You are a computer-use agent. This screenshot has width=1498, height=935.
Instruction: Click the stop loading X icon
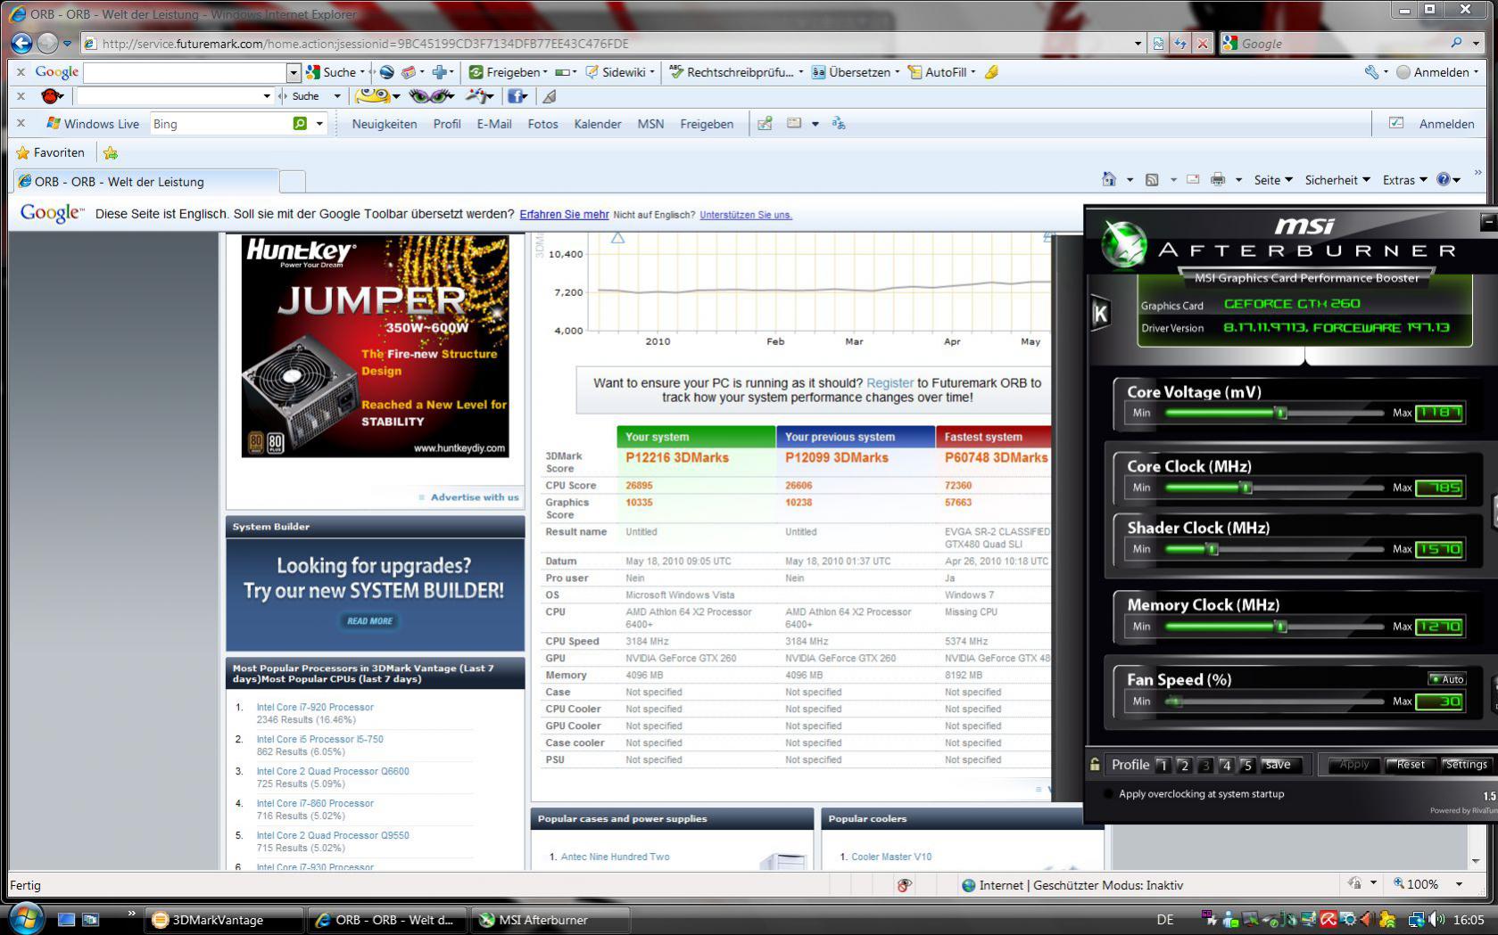1203,43
